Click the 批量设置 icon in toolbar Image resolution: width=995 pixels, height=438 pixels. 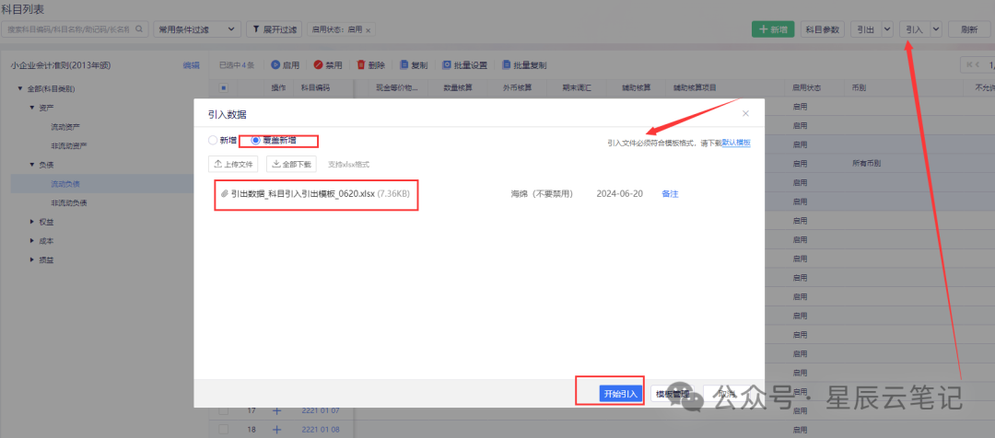pos(447,65)
